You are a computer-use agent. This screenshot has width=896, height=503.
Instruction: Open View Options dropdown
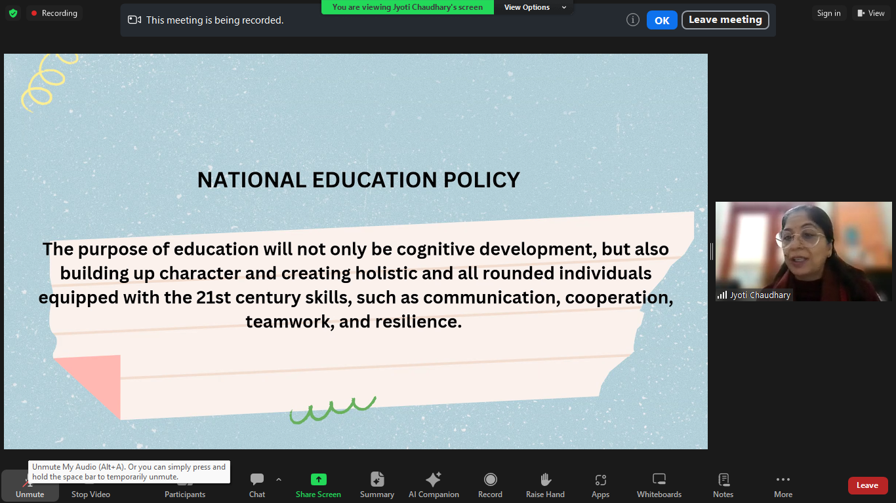click(x=535, y=7)
